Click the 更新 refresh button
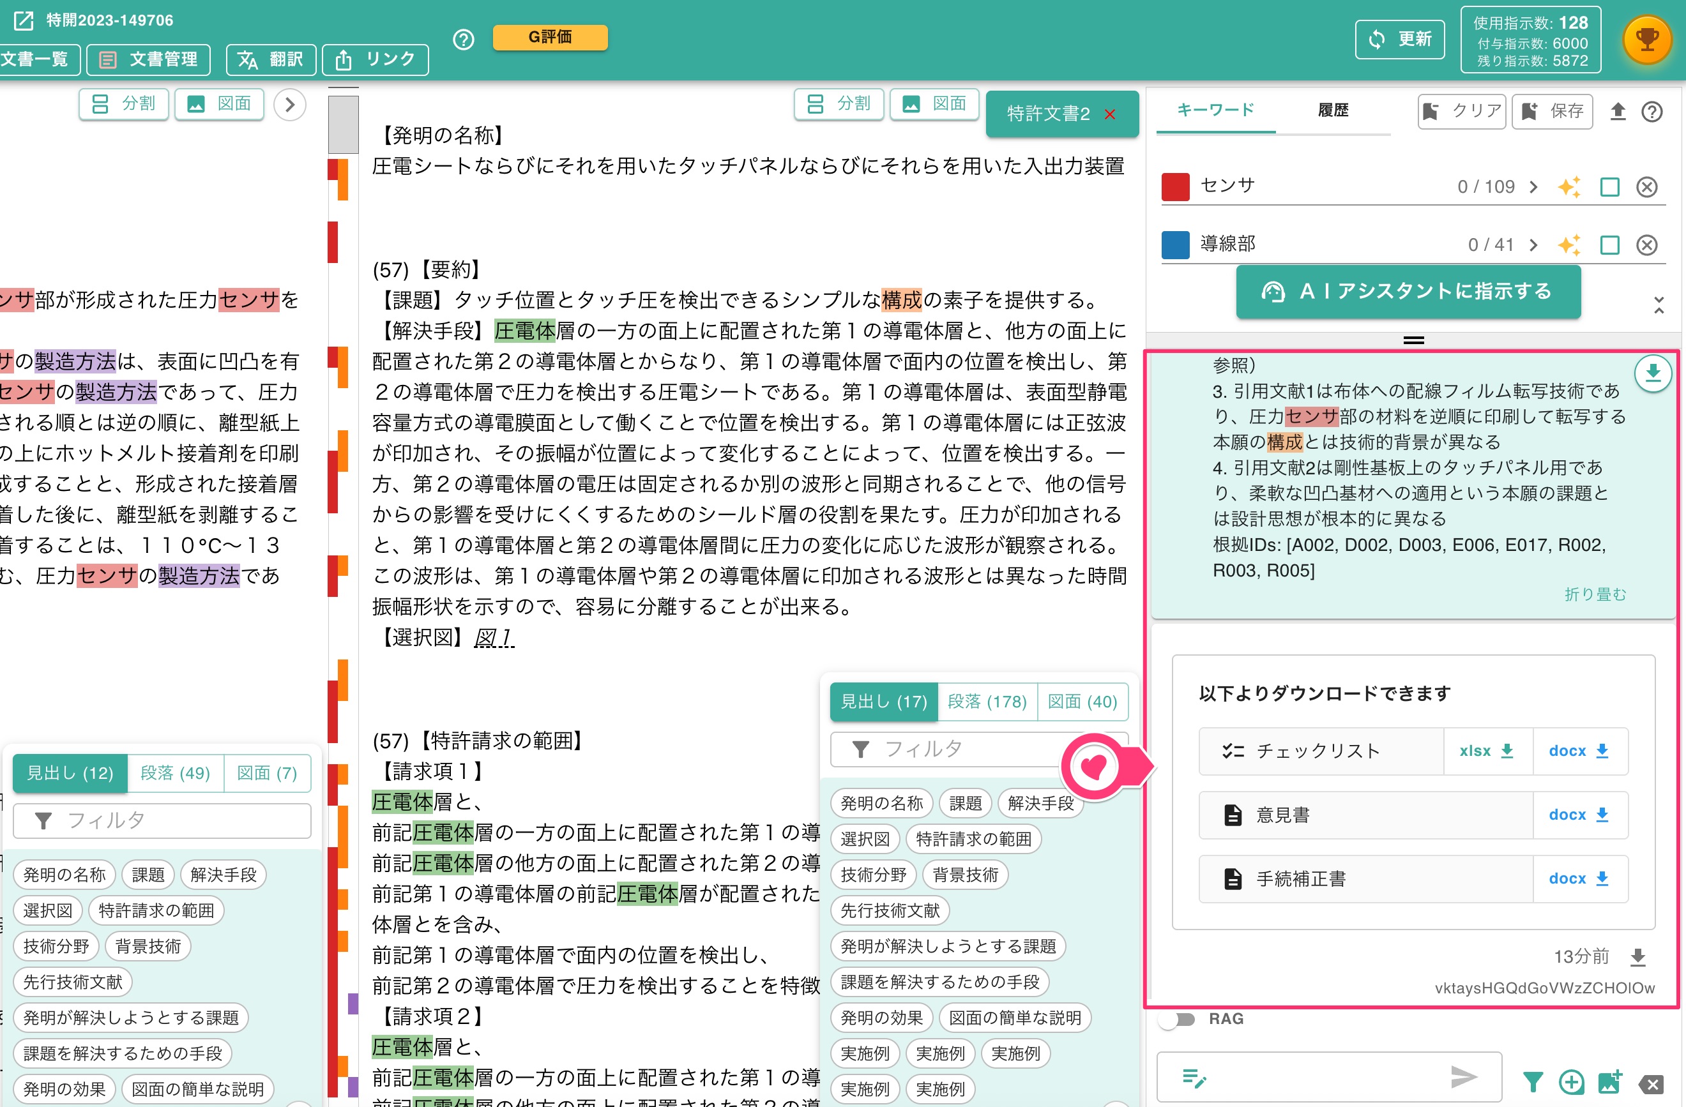 1400,39
